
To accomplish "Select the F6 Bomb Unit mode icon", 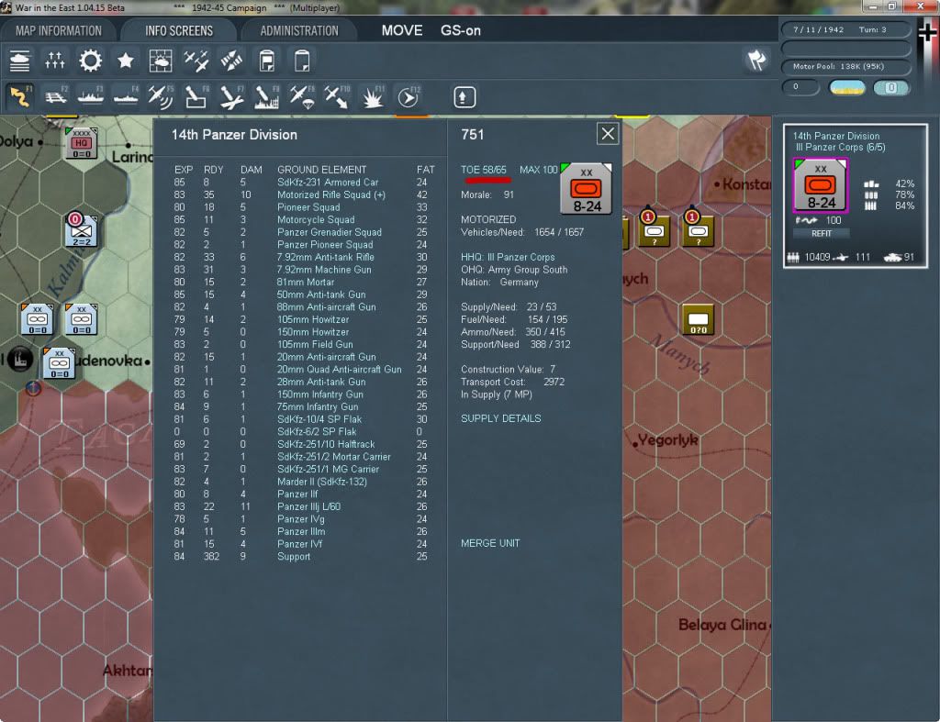I will (x=196, y=96).
